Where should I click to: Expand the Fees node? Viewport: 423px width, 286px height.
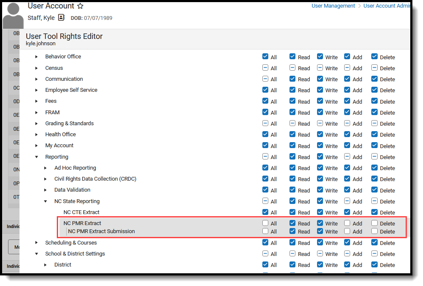pos(36,101)
